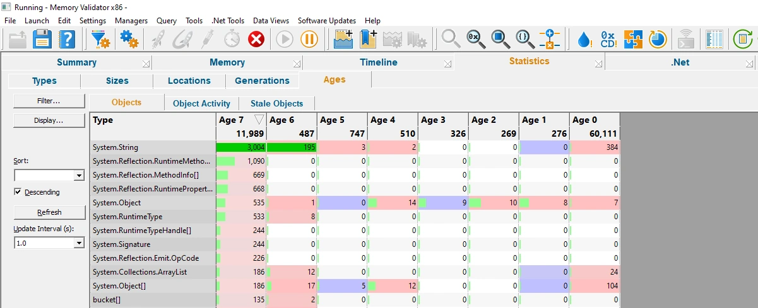Click the 0xCD! uninitialized data icon
This screenshot has width=758, height=308.
coord(608,40)
